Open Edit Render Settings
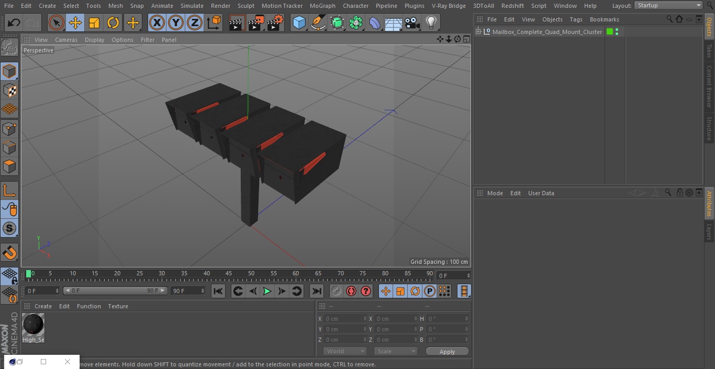 275,23
